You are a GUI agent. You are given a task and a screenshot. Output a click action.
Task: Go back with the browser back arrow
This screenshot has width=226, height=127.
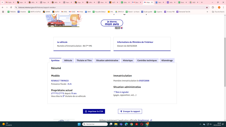coord(3,7)
